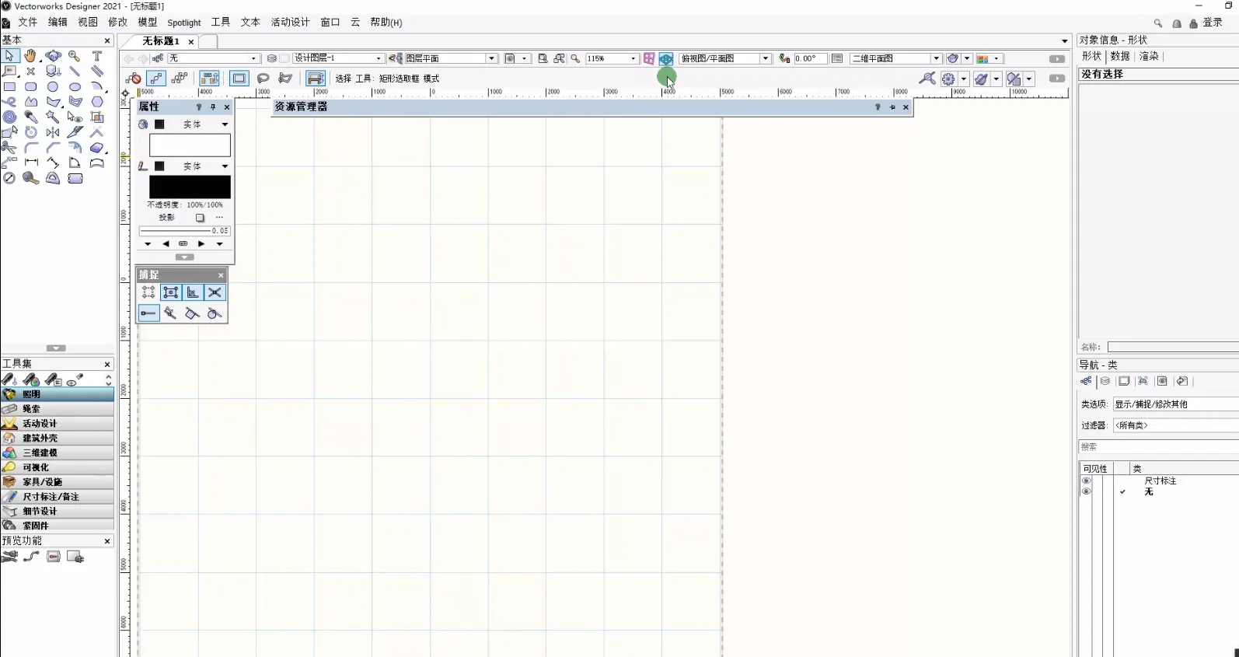Image resolution: width=1239 pixels, height=657 pixels.
Task: Enable the 投影 drop shadow checkbox
Action: click(200, 218)
